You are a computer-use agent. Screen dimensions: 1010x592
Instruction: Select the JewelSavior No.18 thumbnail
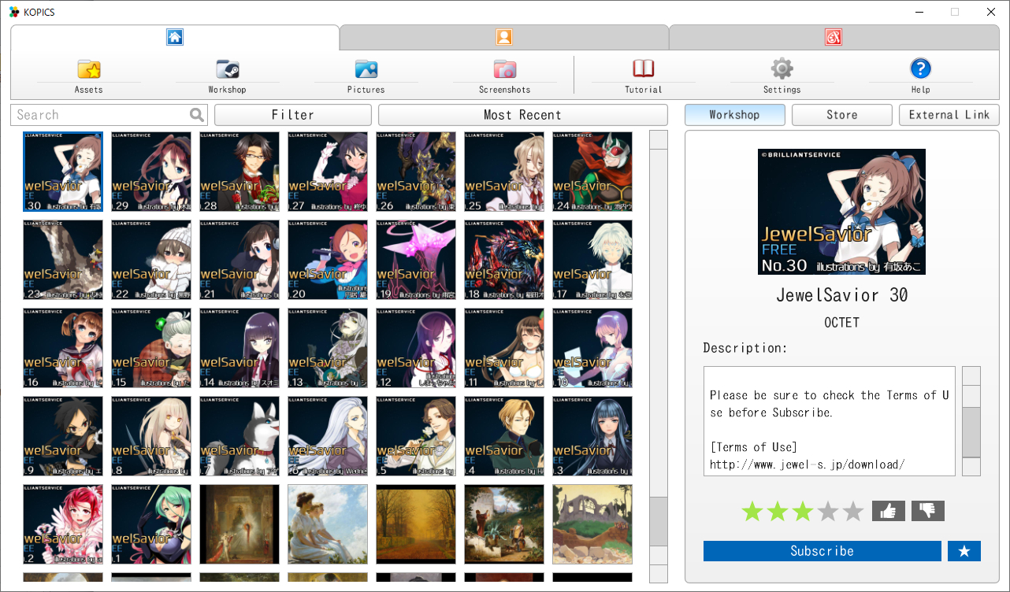point(504,260)
